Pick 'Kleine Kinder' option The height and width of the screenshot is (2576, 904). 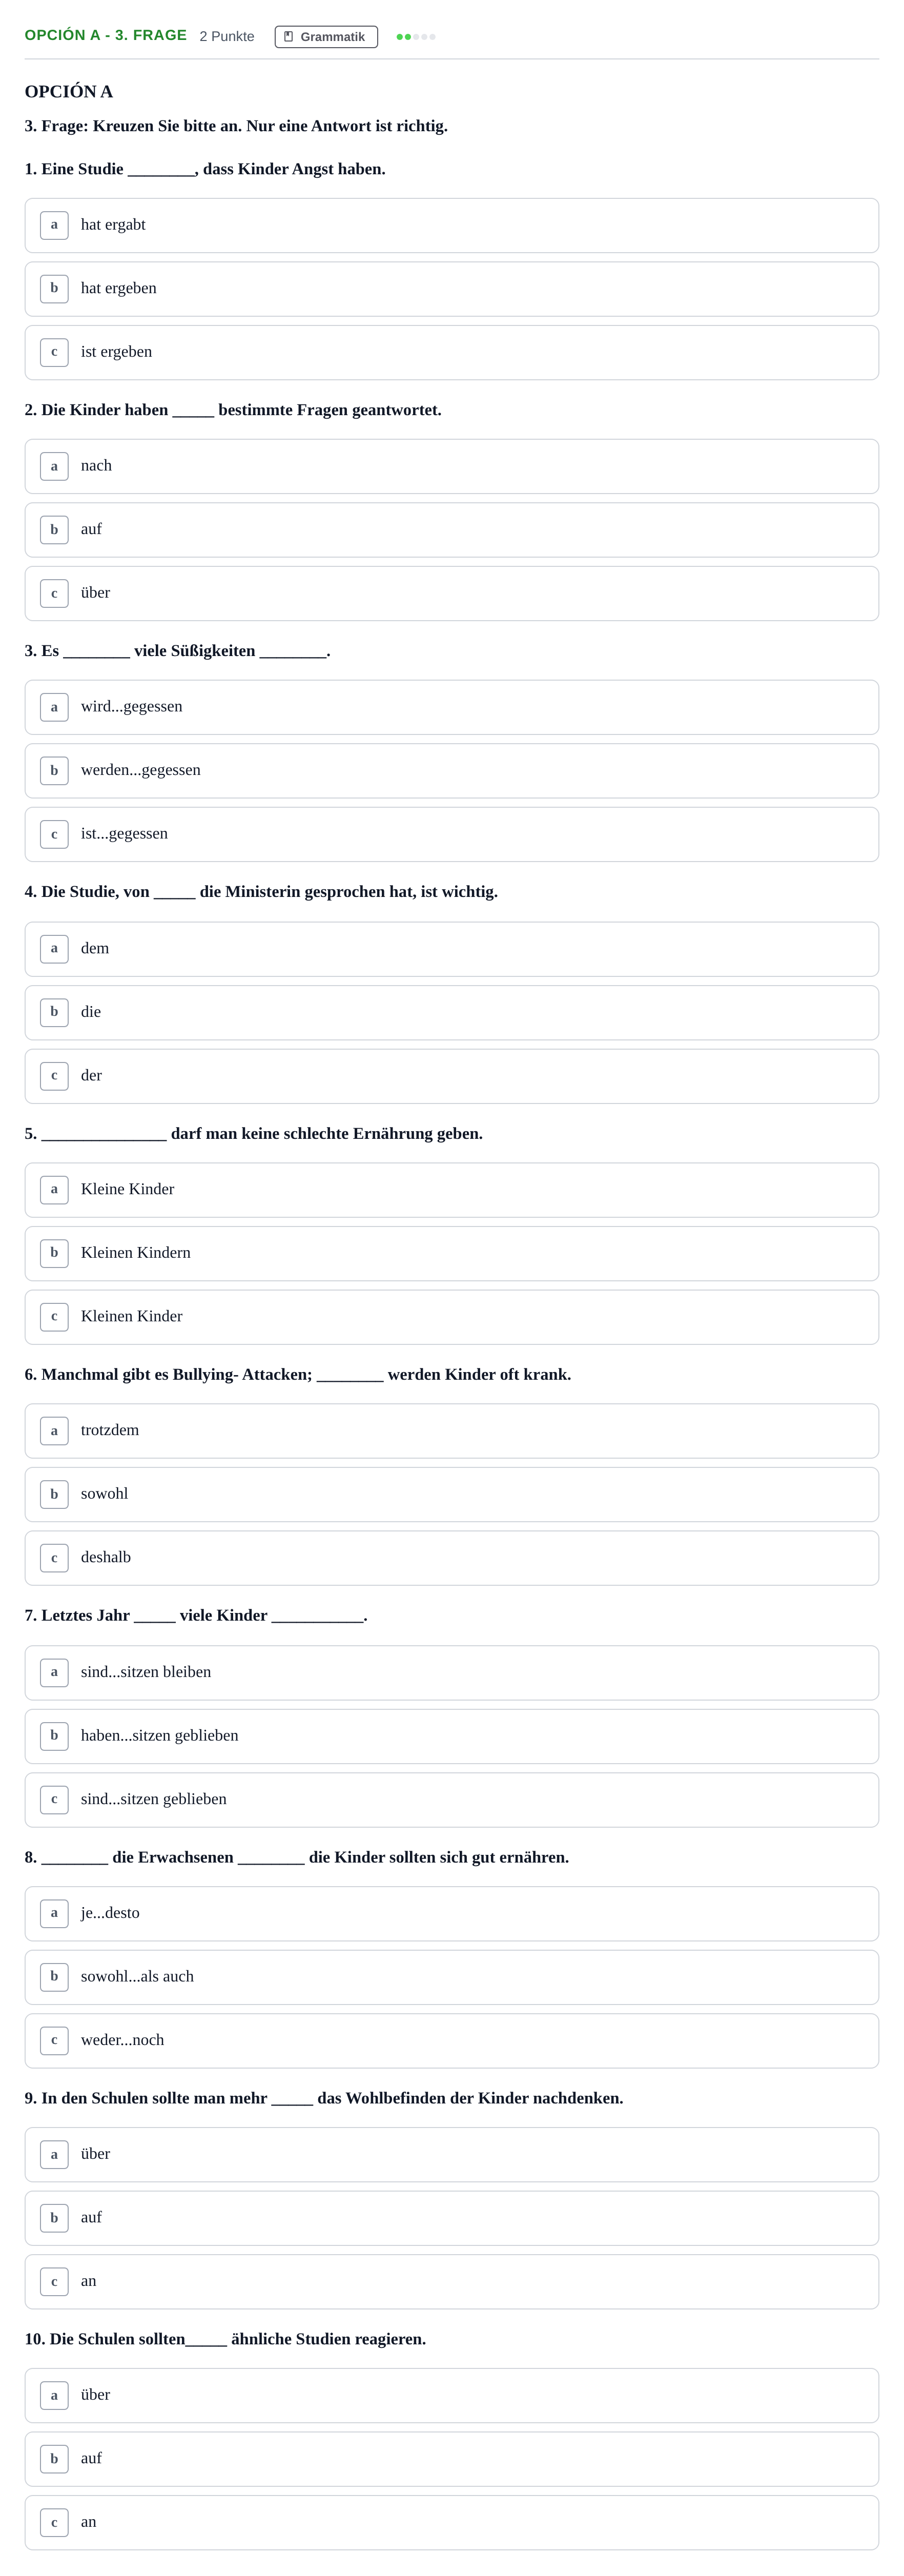452,1190
